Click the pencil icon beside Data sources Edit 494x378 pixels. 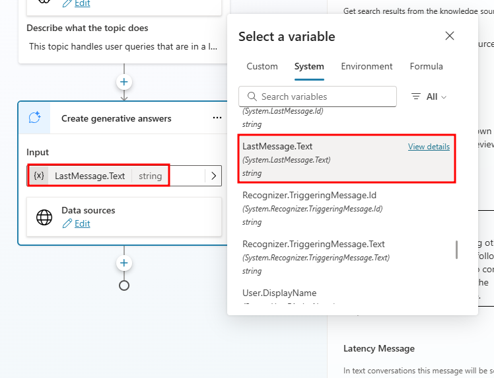click(x=67, y=223)
